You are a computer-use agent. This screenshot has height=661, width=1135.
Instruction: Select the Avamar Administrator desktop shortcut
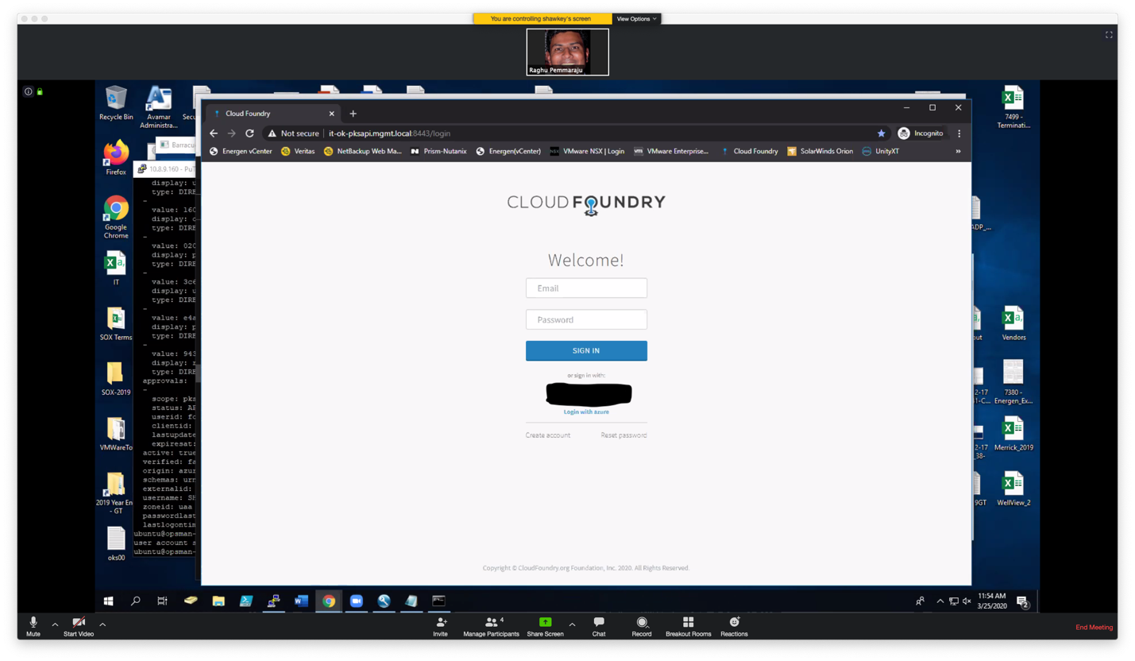pyautogui.click(x=159, y=107)
